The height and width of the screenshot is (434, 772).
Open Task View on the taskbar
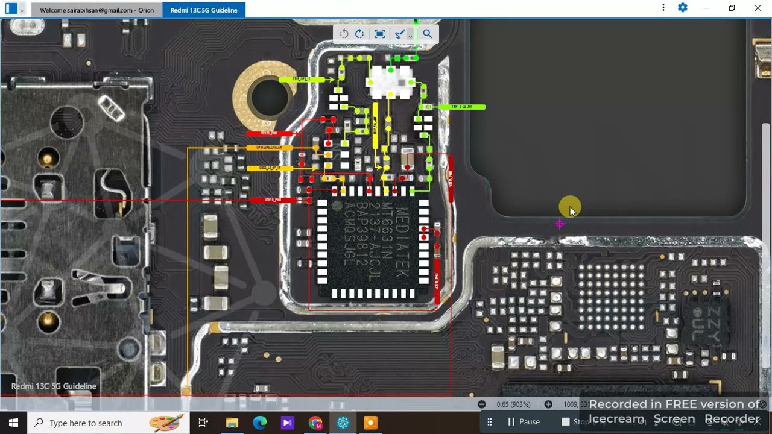point(203,423)
